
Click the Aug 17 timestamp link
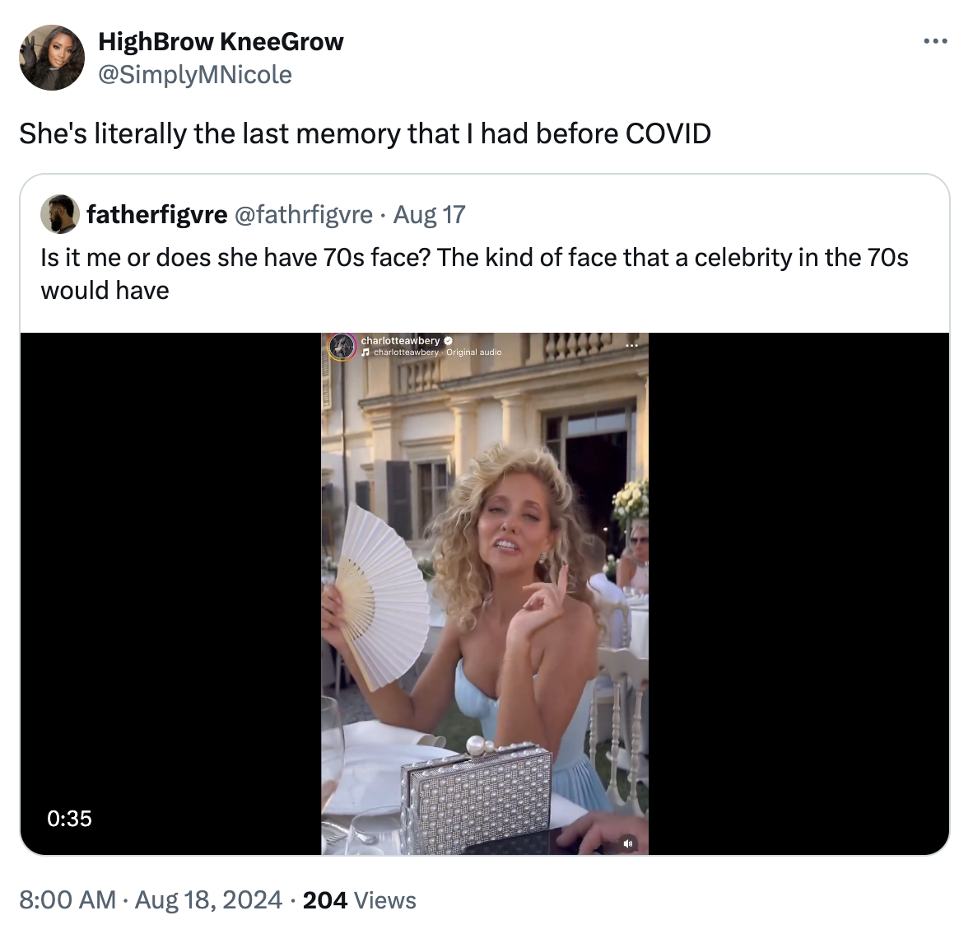[429, 213]
